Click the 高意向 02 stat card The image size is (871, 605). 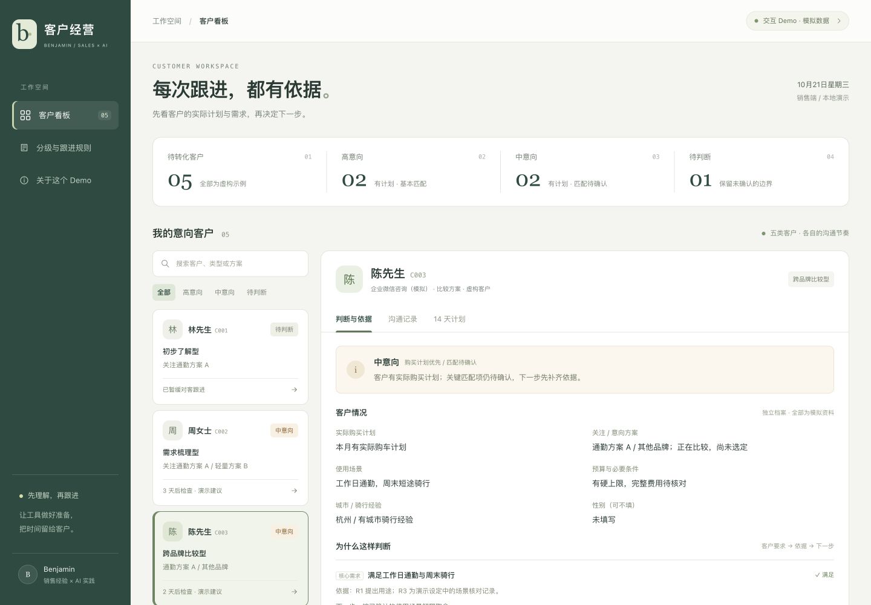click(414, 172)
